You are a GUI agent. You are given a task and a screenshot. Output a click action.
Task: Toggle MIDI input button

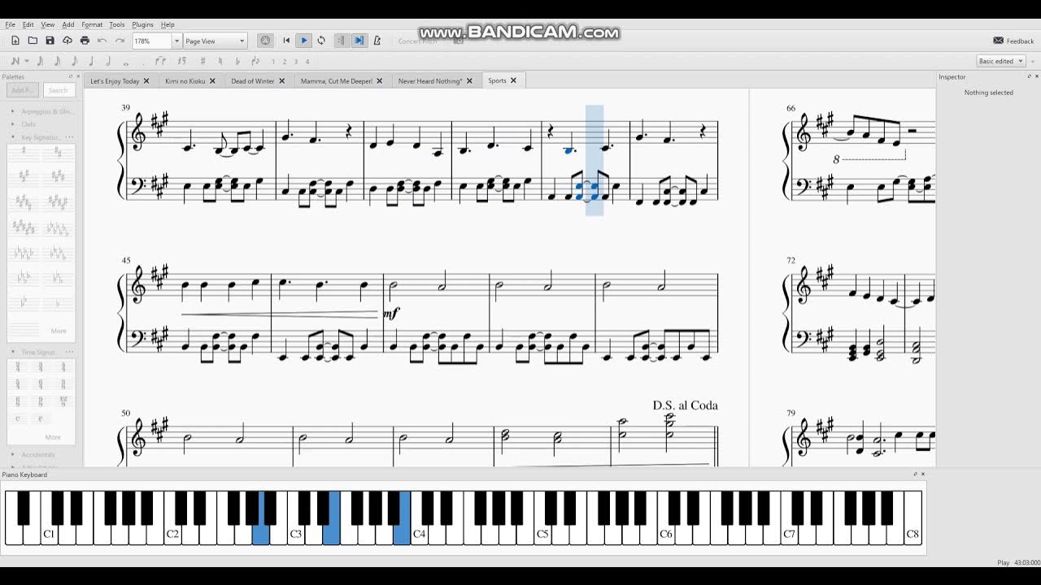(x=265, y=41)
